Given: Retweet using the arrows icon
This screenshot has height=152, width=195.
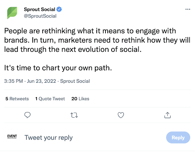Looking at the screenshot, I should (74, 115).
